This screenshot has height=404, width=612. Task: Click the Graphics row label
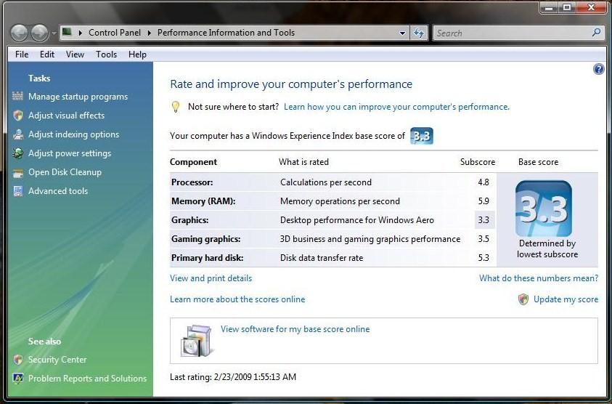[189, 220]
